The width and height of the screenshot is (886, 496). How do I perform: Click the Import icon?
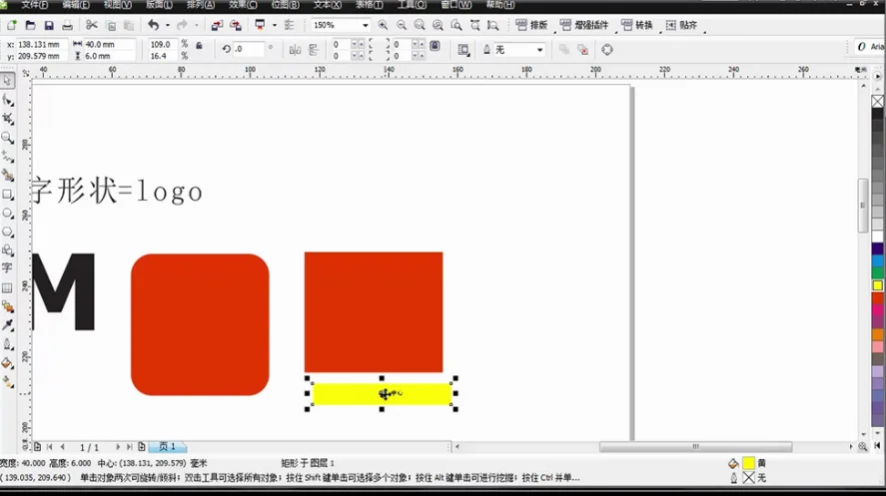point(218,25)
